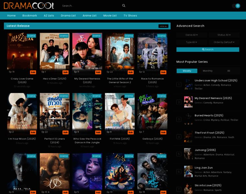Click the Crazy Love Game (2025) title
The width and height of the screenshot is (246, 194).
point(22,81)
